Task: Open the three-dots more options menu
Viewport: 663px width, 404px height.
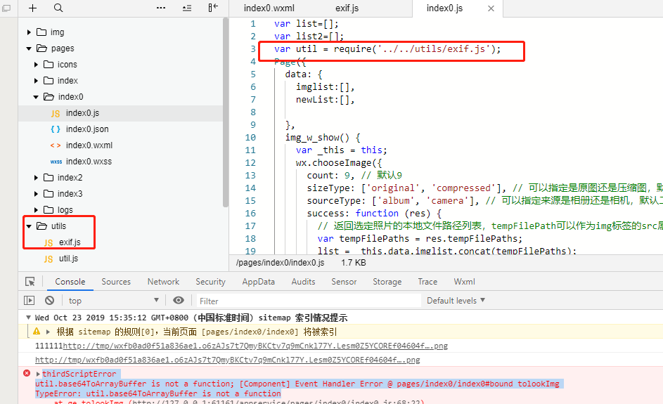Action: (x=161, y=8)
